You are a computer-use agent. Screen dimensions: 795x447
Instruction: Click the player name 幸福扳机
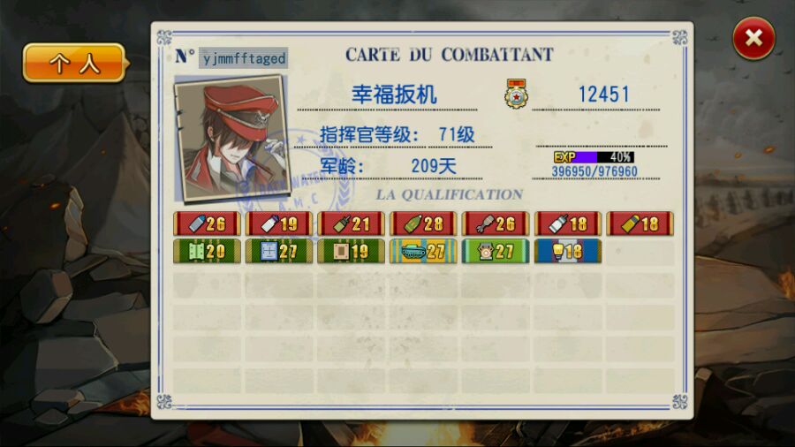(394, 95)
